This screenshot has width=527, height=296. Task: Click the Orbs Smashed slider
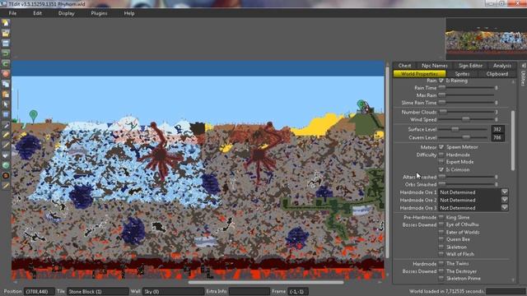467,184
